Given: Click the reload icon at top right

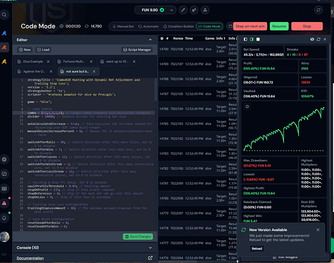Looking at the screenshot, I should [x=317, y=10].
